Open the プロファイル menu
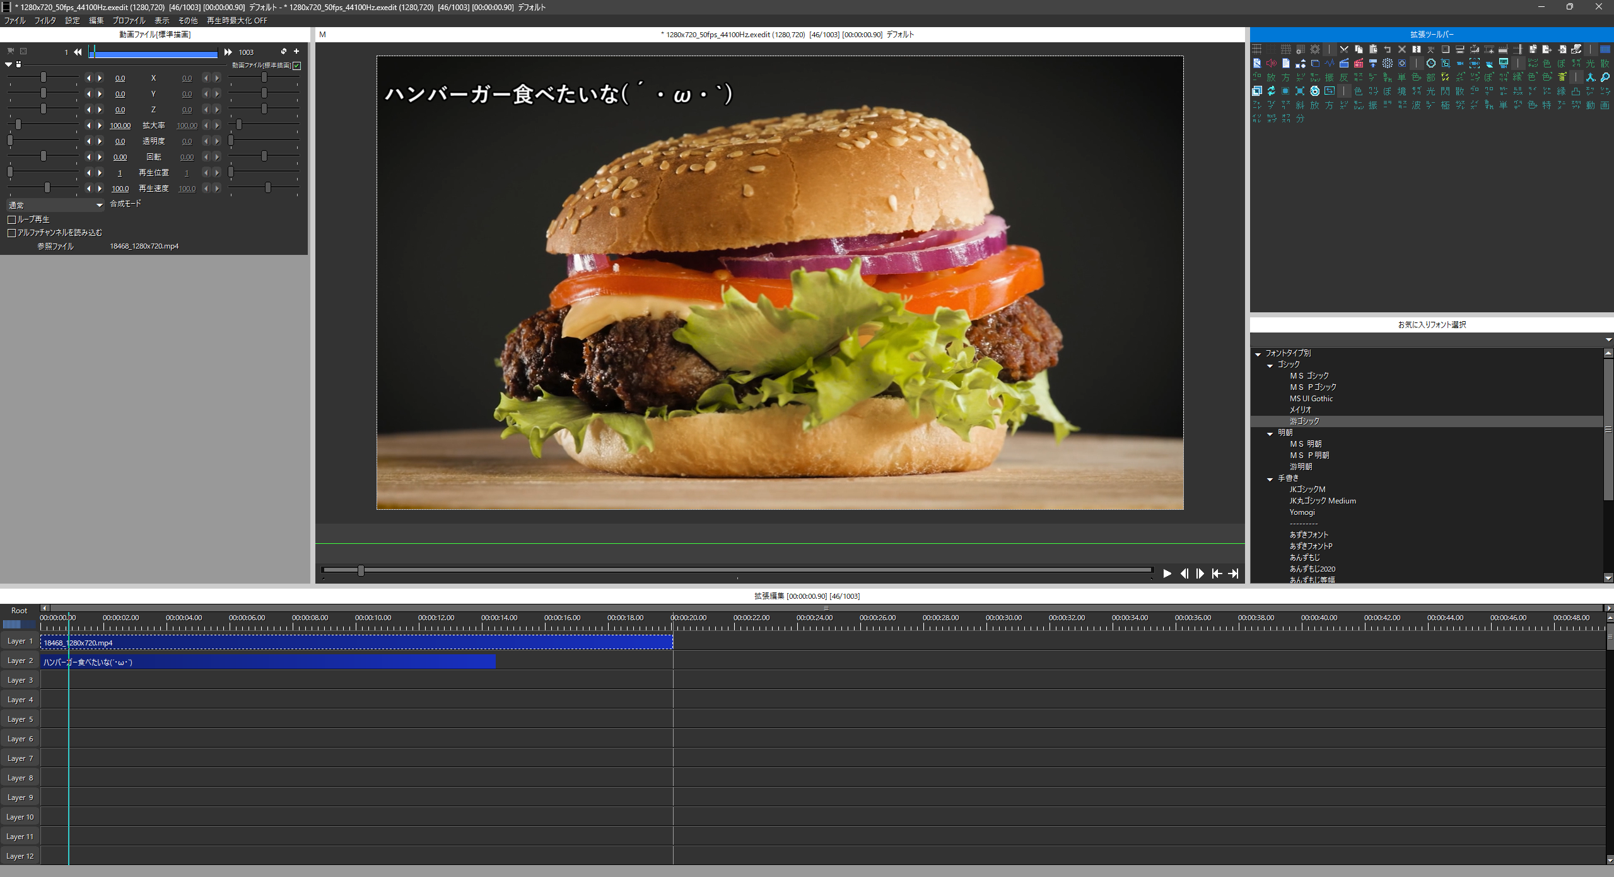 pyautogui.click(x=129, y=20)
